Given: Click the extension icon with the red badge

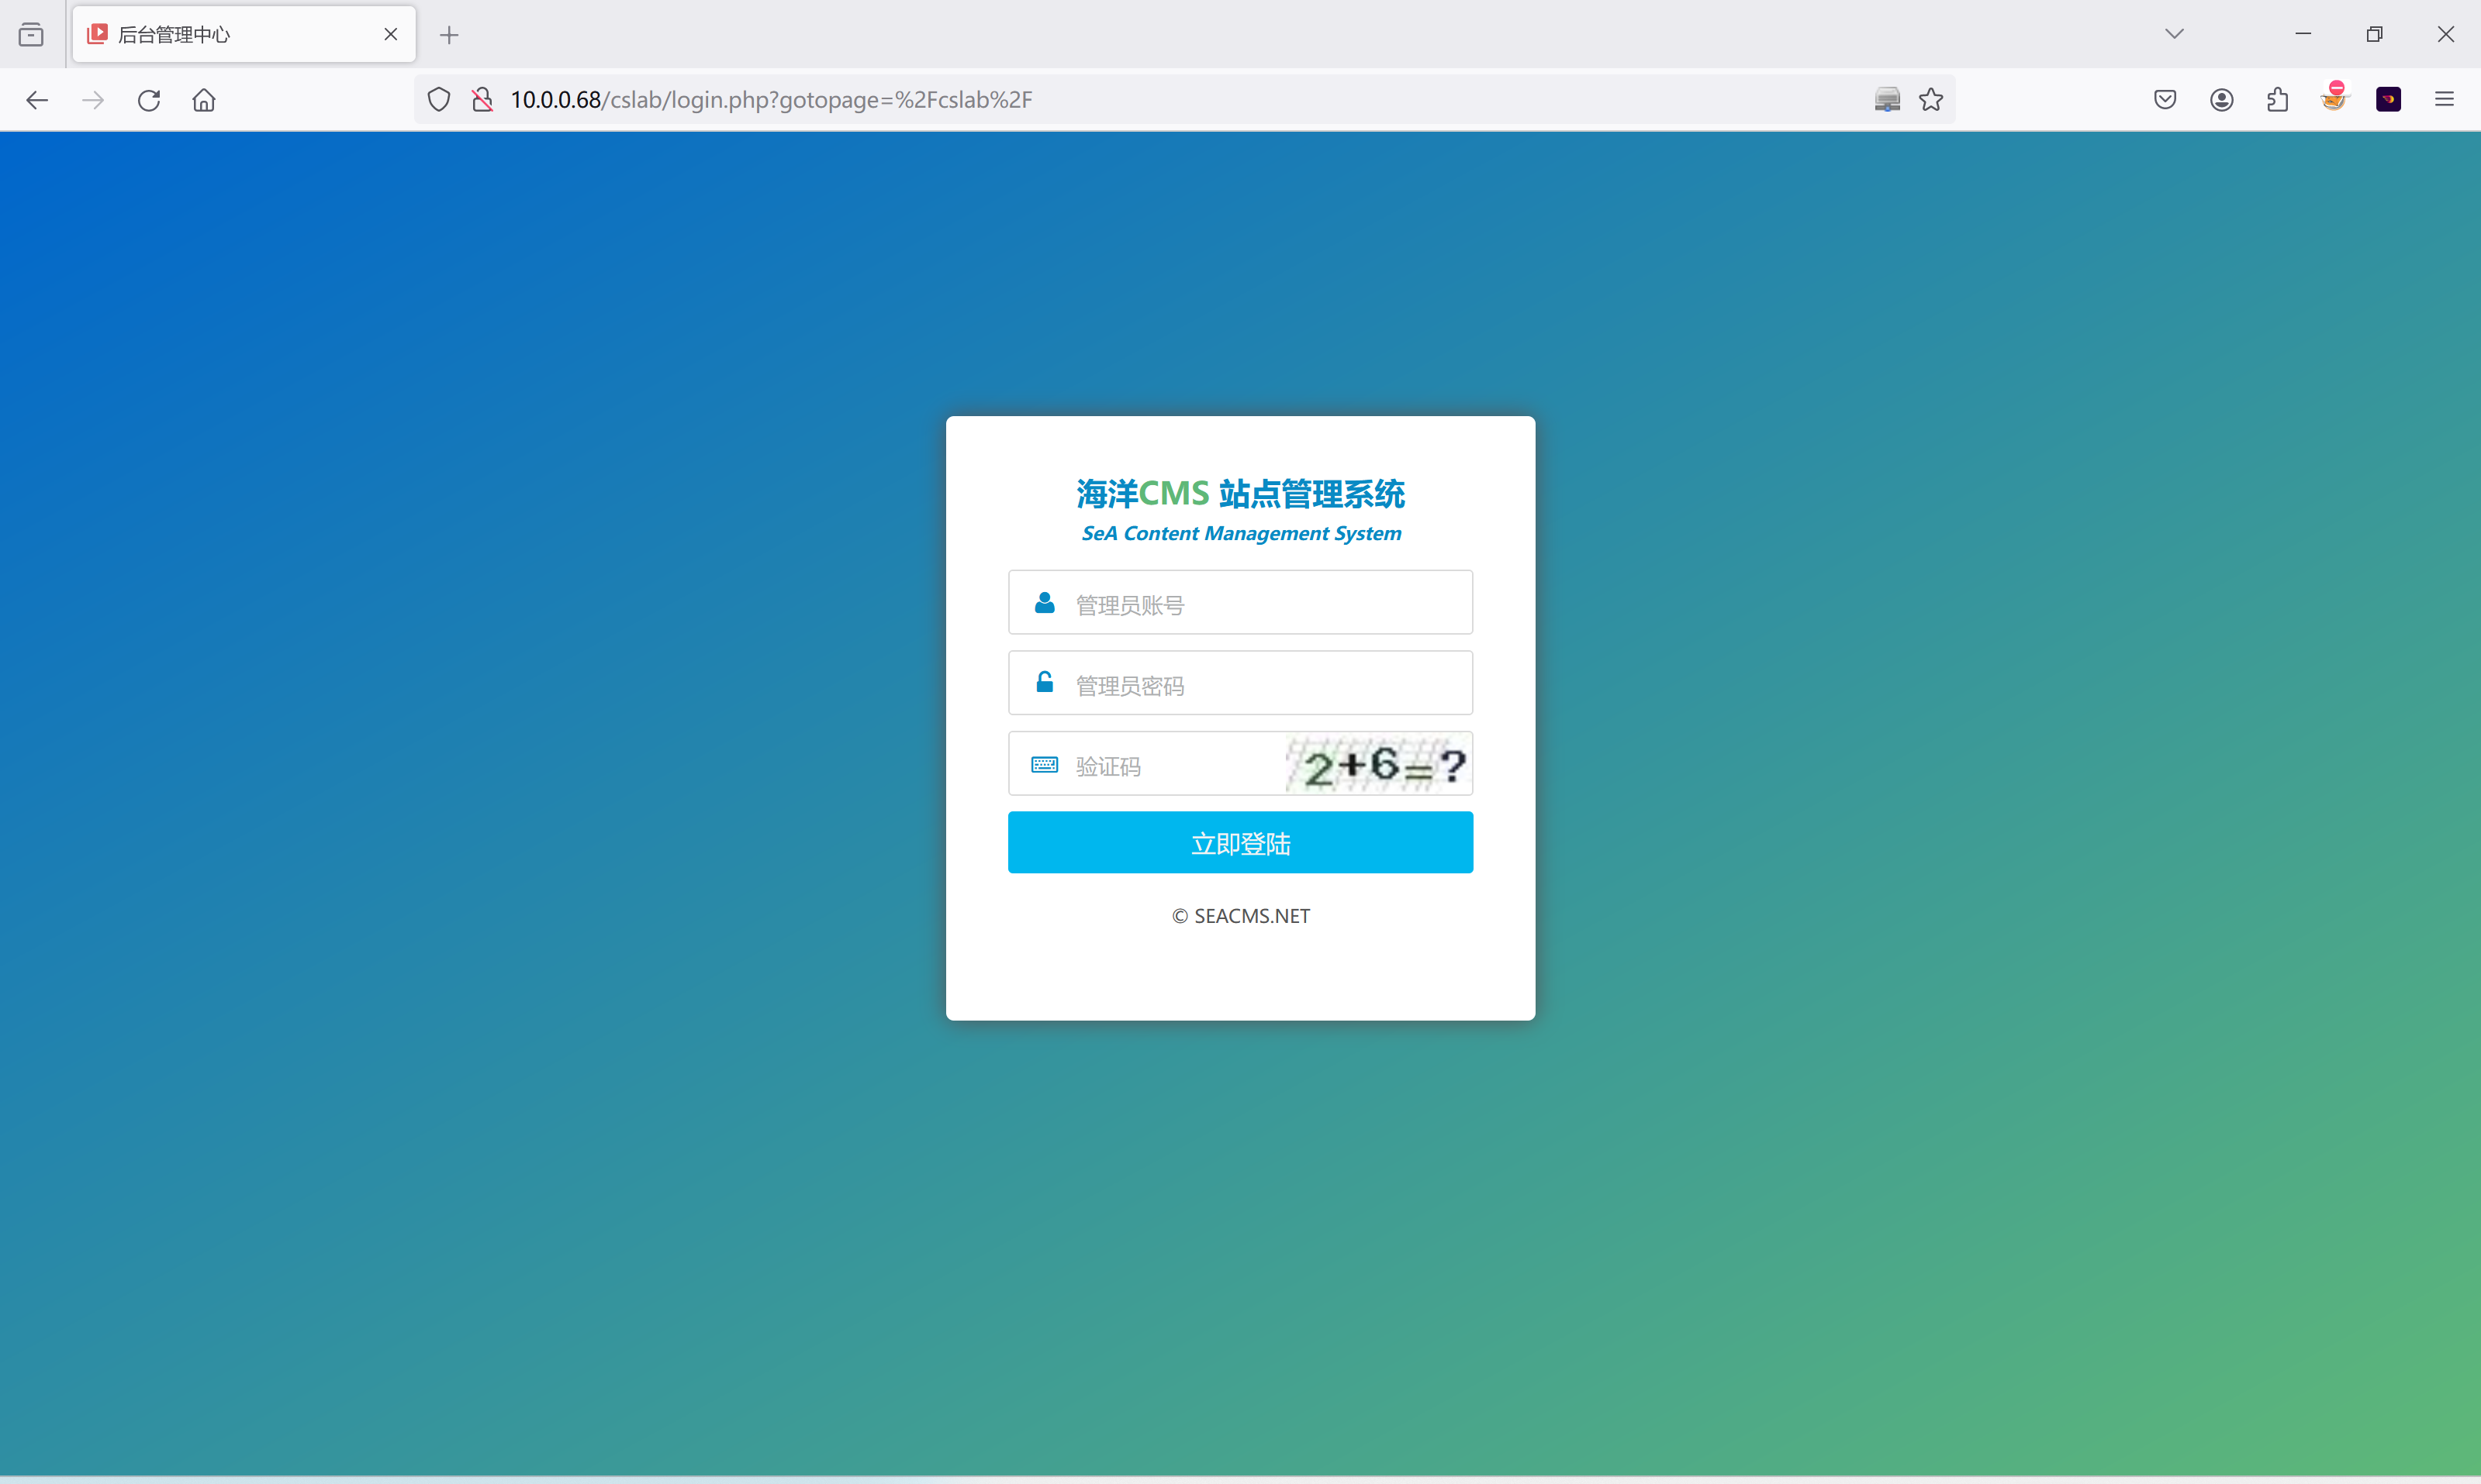Looking at the screenshot, I should pyautogui.click(x=2335, y=99).
